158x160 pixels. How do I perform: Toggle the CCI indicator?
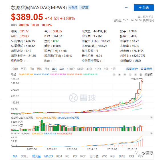[131, 156]
